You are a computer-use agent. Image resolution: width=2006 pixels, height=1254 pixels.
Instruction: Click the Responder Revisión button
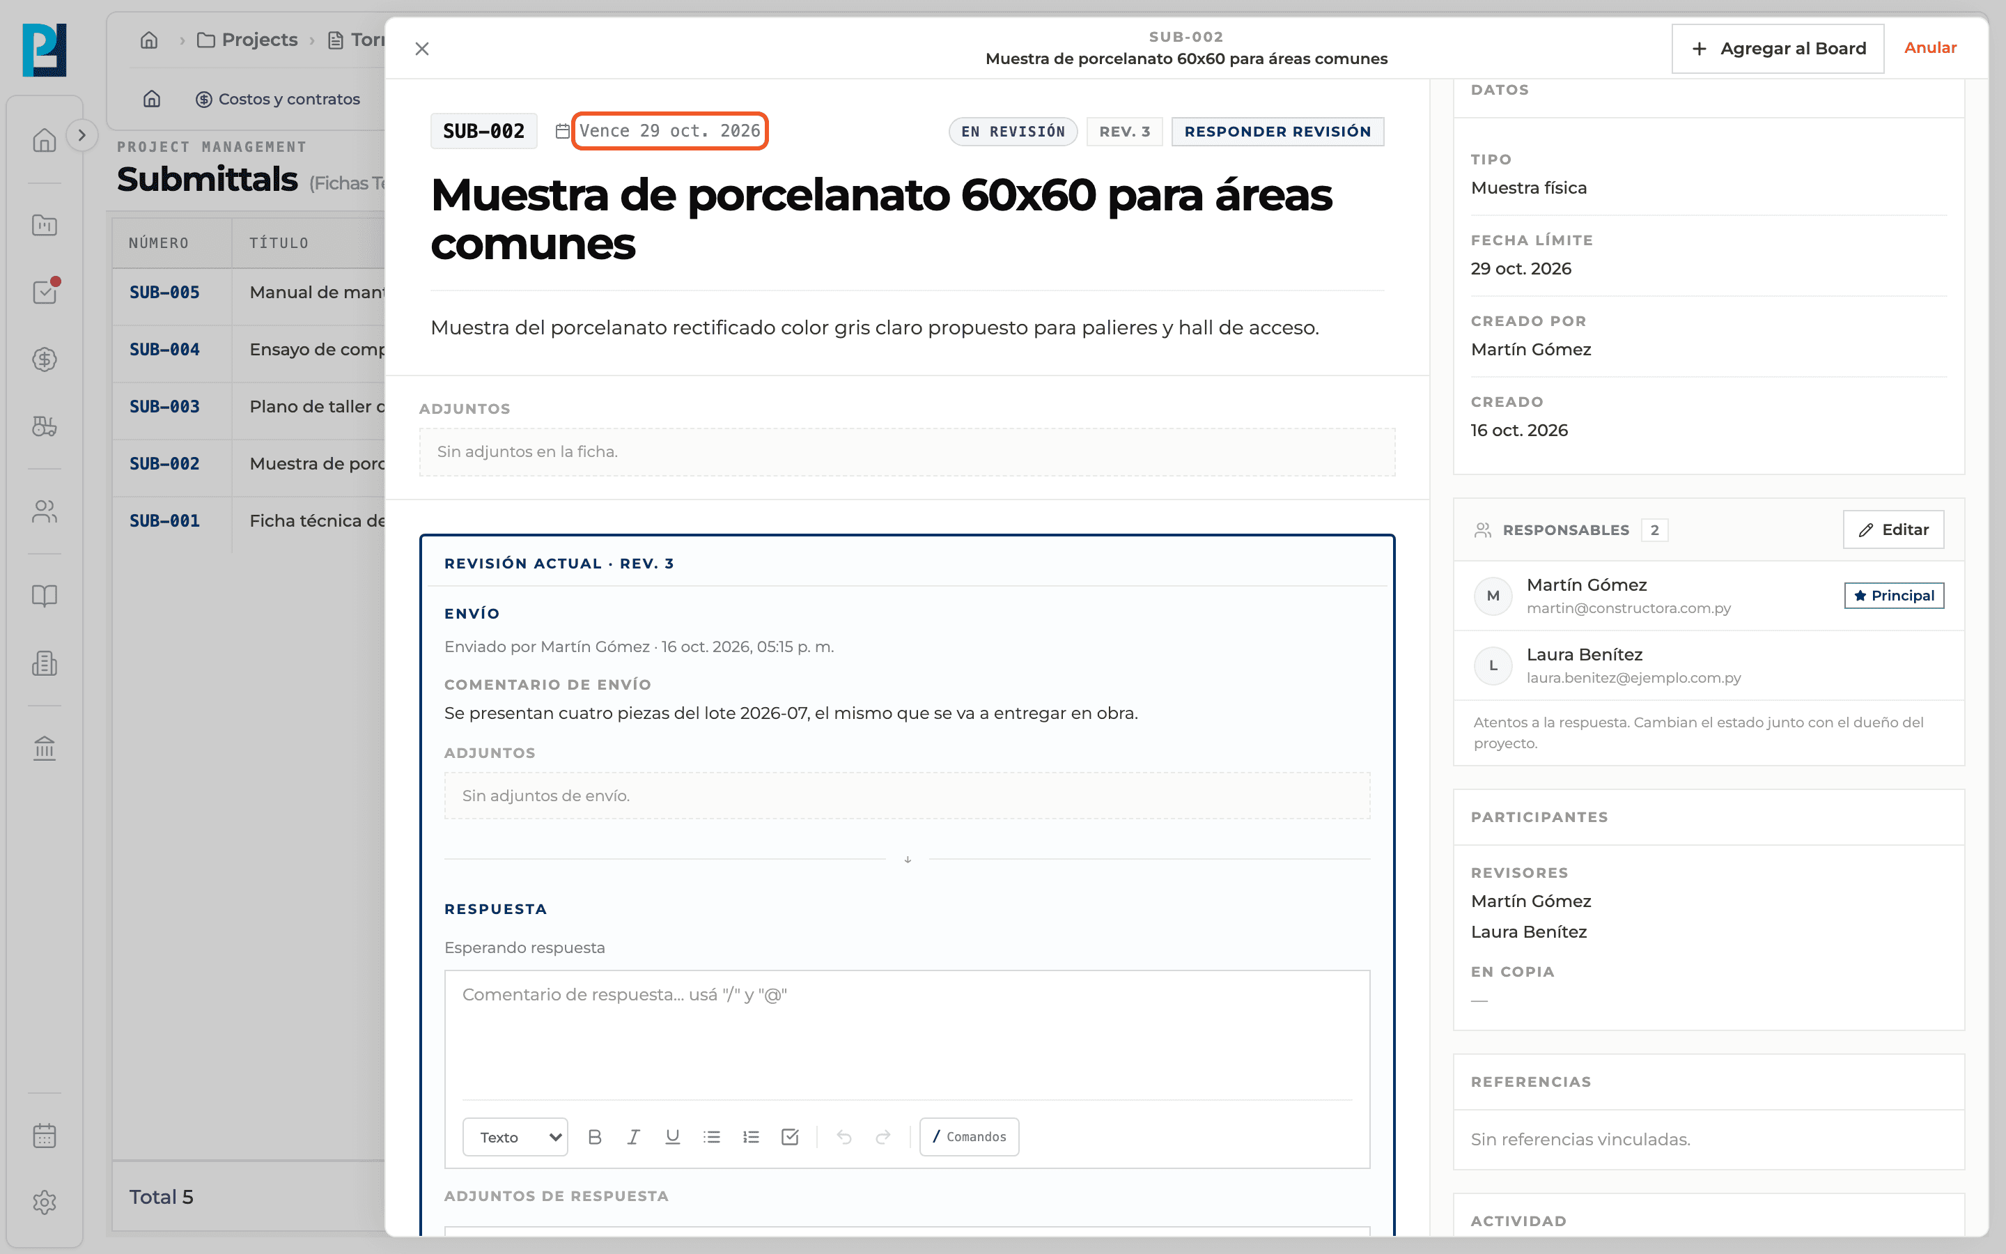tap(1277, 132)
